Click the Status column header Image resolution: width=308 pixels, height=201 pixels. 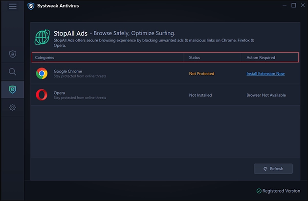pos(195,58)
